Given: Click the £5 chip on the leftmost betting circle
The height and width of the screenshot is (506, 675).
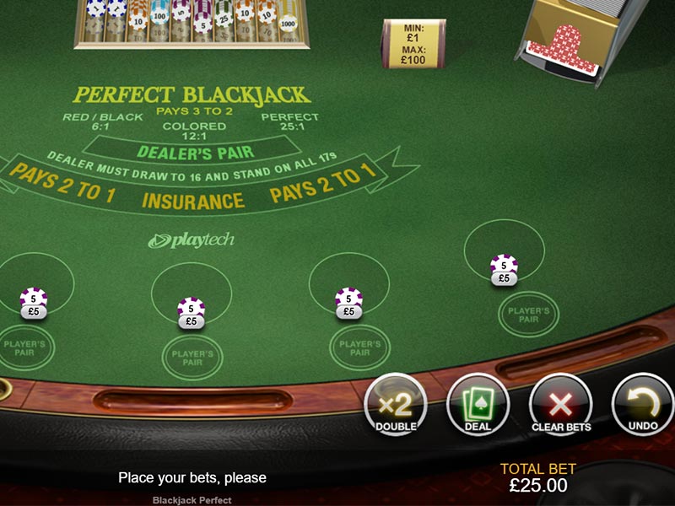Looking at the screenshot, I should pos(34,304).
